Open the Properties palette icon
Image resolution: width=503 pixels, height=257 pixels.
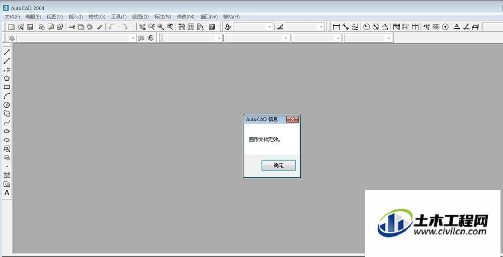pyautogui.click(x=182, y=27)
